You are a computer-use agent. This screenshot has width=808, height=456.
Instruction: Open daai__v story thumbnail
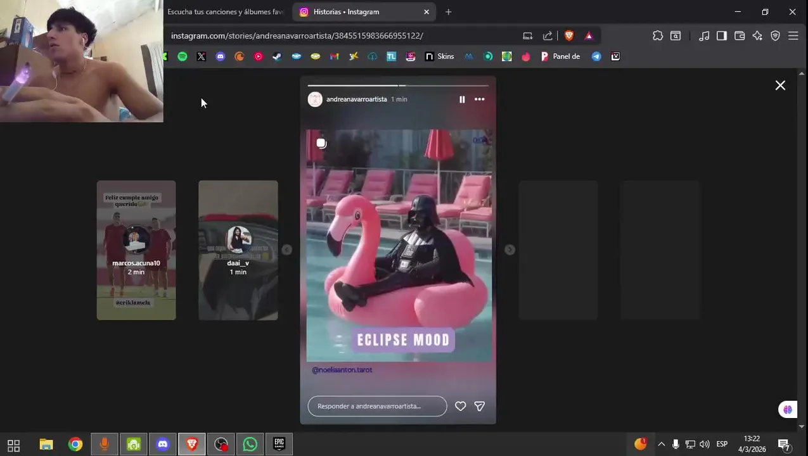pyautogui.click(x=238, y=250)
